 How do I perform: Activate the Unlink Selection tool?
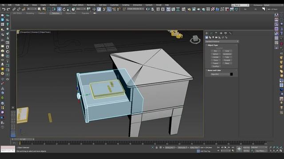(19, 9)
